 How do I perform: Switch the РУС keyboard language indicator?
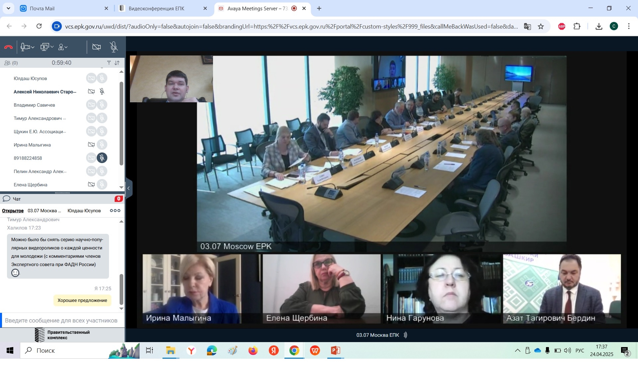[580, 350]
